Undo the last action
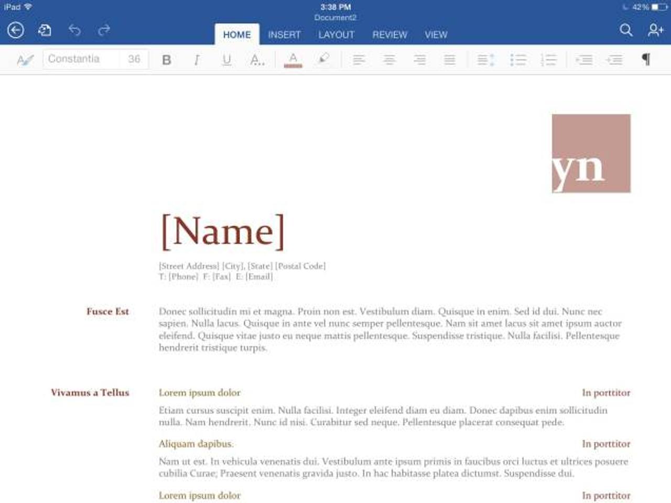 74,30
